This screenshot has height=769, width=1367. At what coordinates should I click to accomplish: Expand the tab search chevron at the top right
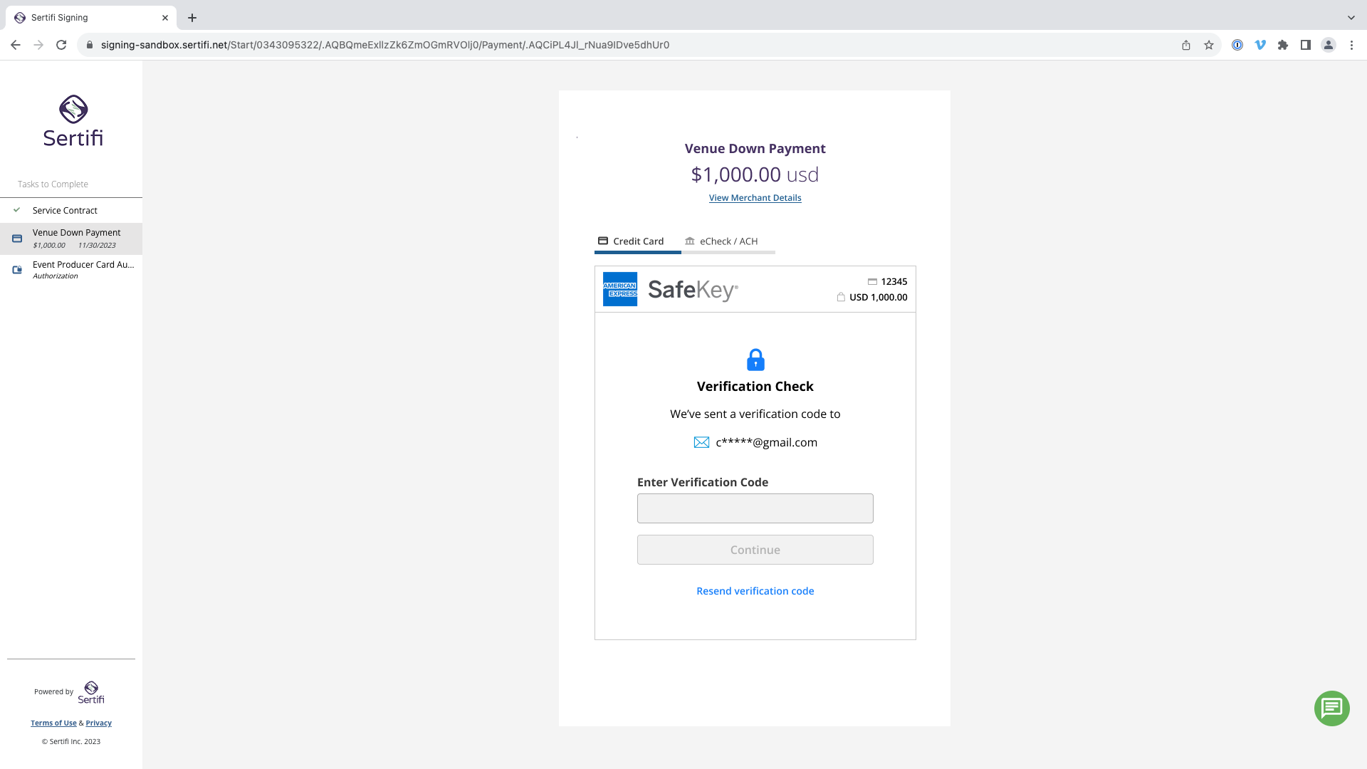tap(1351, 18)
